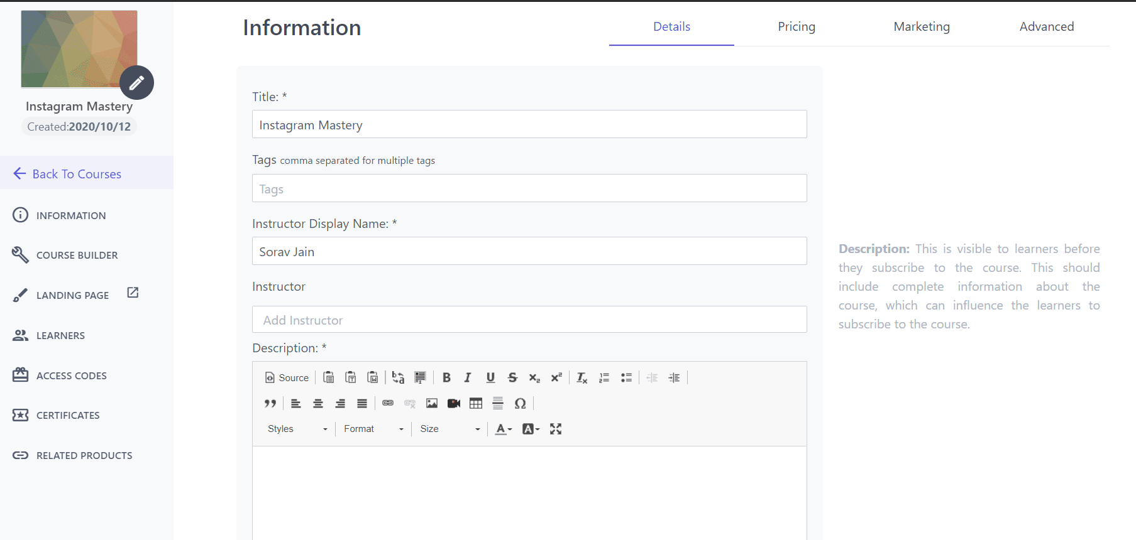Toggle underline text formatting
The width and height of the screenshot is (1136, 540).
490,377
